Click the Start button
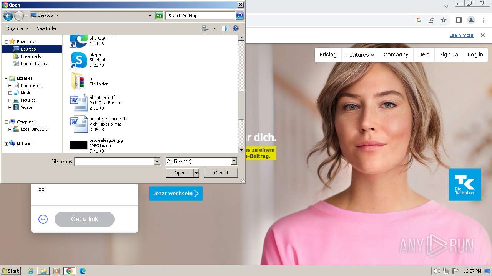Screen dimensions: 492x276 click(x=11, y=271)
